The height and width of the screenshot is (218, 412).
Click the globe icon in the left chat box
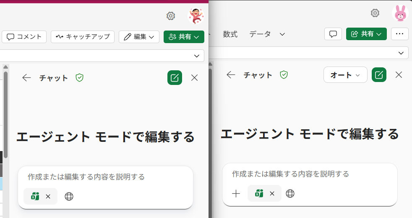(69, 196)
